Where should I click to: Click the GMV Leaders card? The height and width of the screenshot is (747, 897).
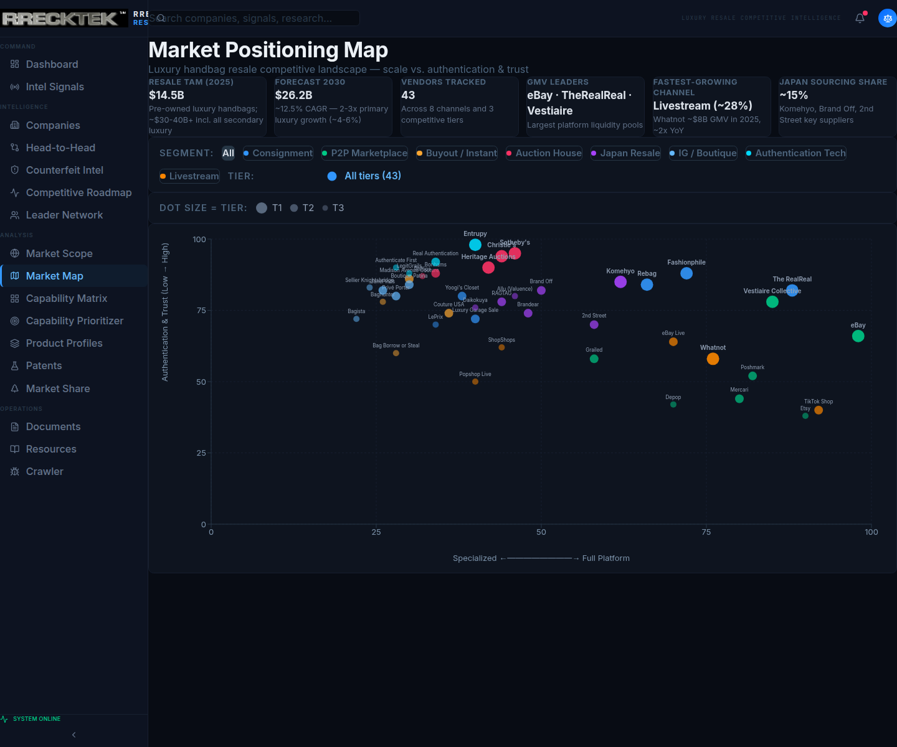(586, 106)
